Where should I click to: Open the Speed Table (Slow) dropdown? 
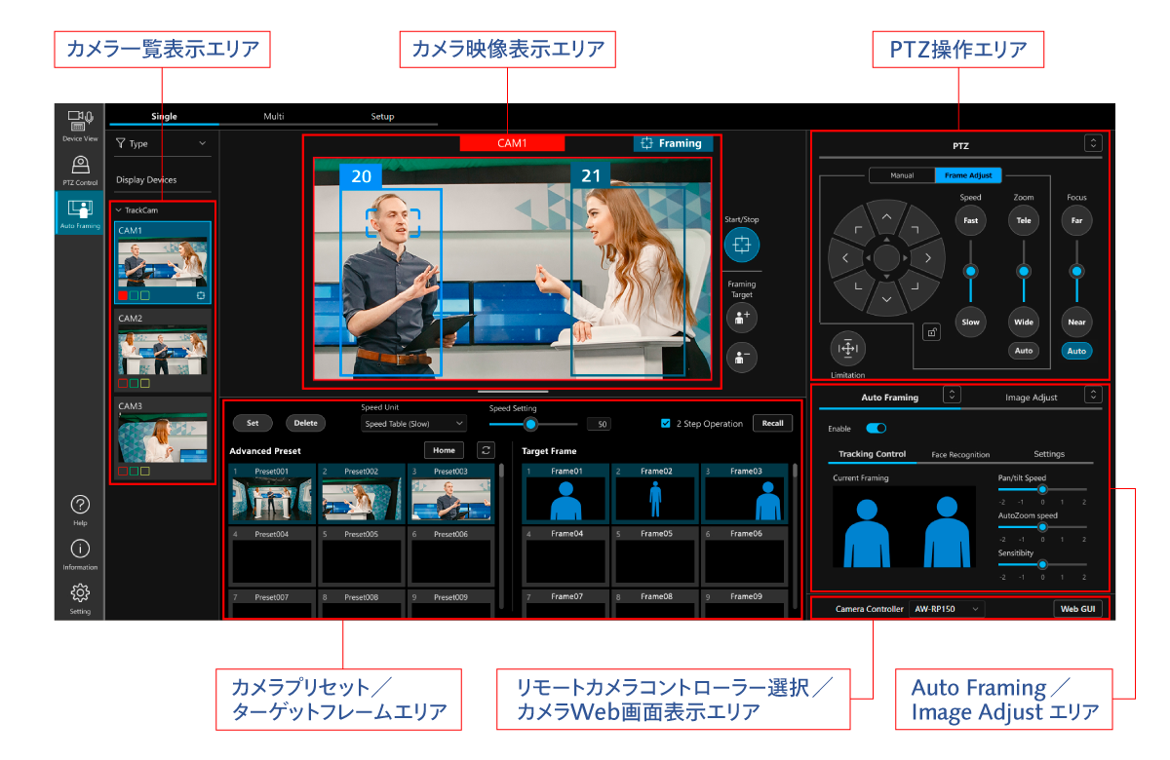pyautogui.click(x=413, y=424)
